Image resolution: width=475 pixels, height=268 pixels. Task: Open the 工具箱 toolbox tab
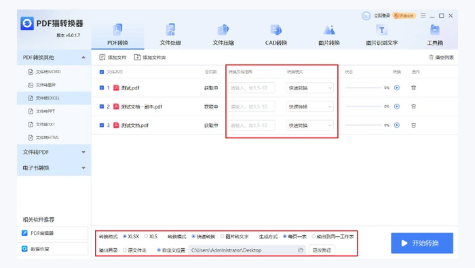point(435,35)
